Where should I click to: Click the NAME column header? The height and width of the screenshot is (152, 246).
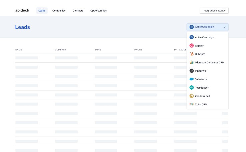point(19,50)
